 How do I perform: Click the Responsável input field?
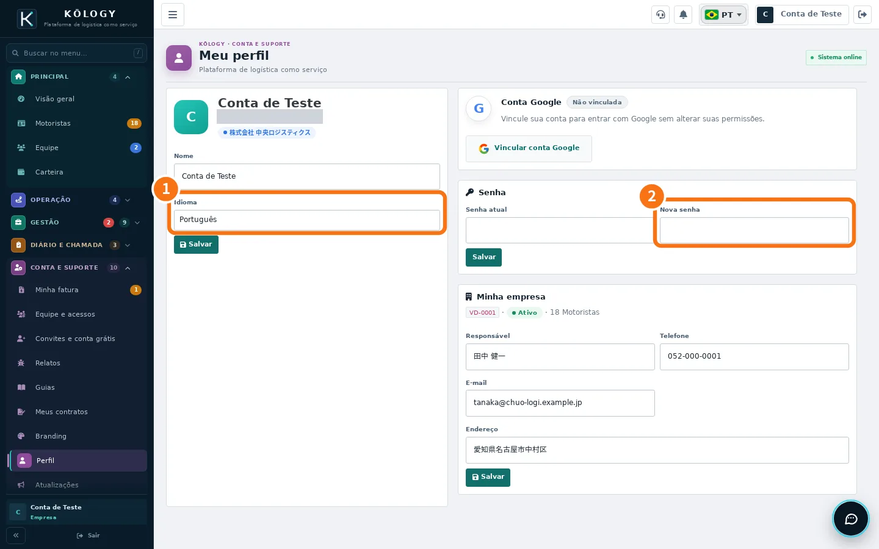pos(560,357)
